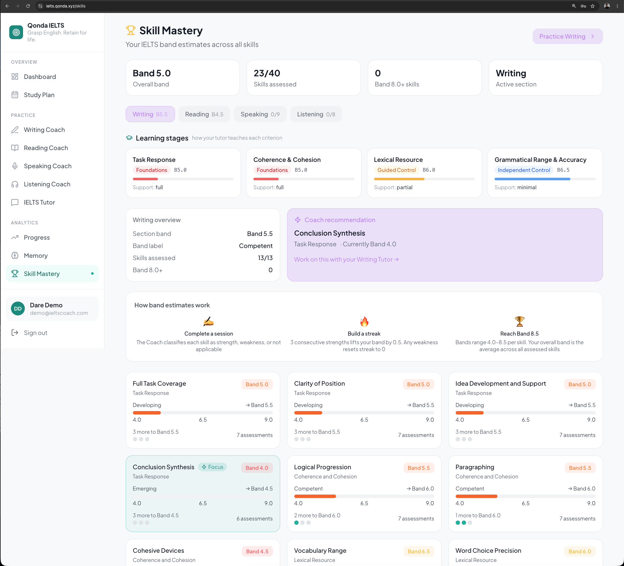This screenshot has height=566, width=624.
Task: Open the Progress analytics page
Action: 52,238
